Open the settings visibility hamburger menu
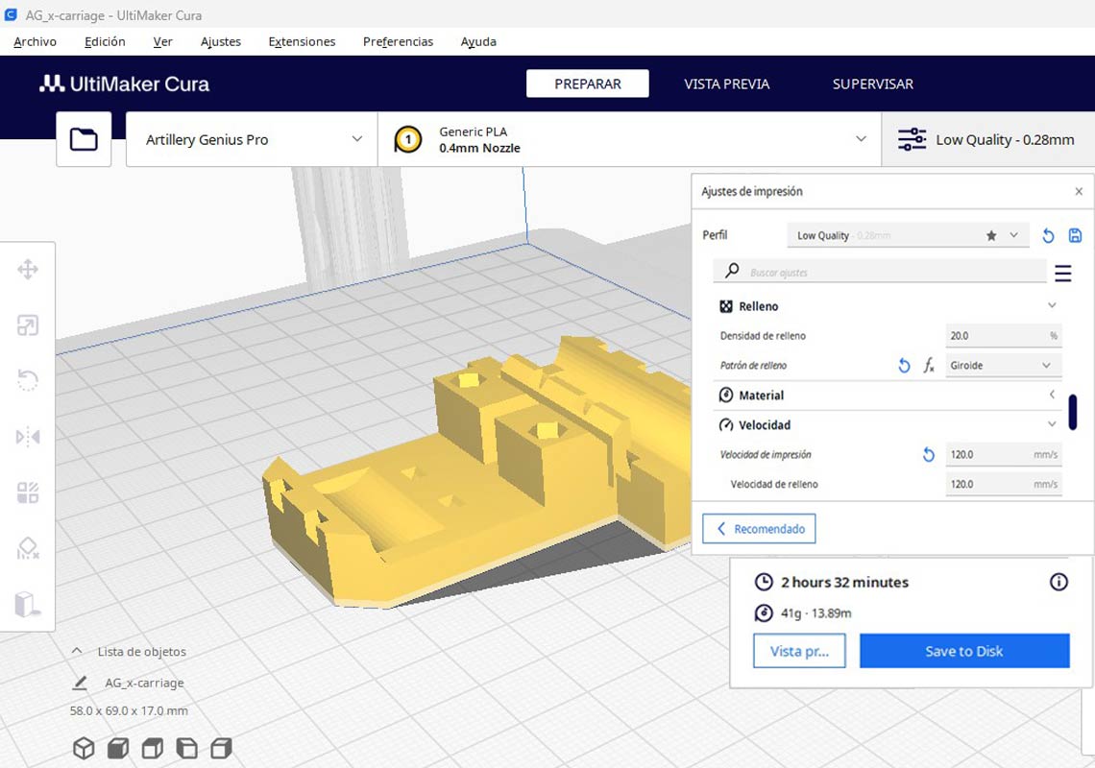The height and width of the screenshot is (768, 1095). (1063, 273)
